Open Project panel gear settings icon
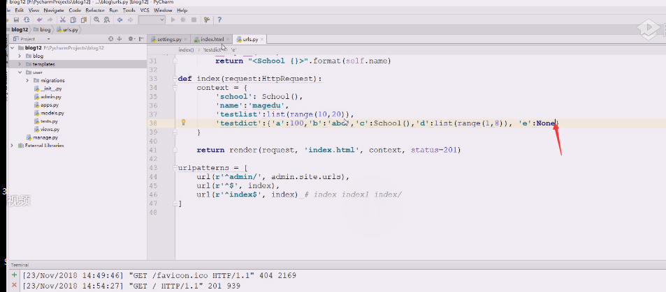 (131, 38)
